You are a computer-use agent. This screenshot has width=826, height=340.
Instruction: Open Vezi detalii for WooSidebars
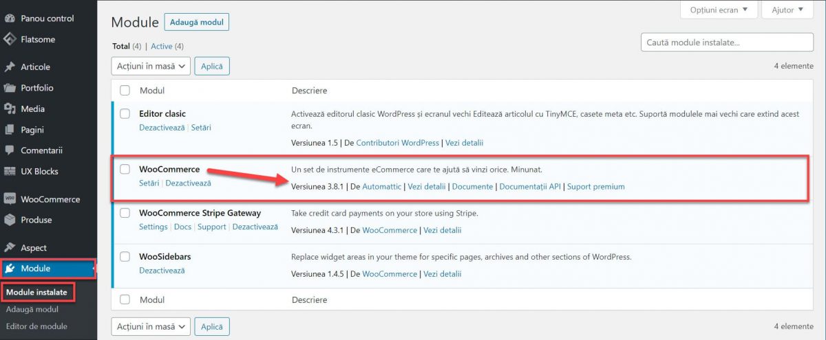tap(442, 273)
